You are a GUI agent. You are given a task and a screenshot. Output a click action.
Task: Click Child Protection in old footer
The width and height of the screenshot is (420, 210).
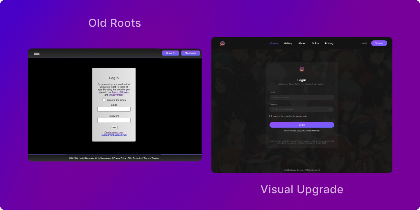(x=135, y=158)
